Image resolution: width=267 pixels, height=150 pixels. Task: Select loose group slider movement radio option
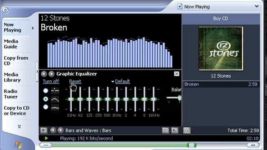coord(45,99)
